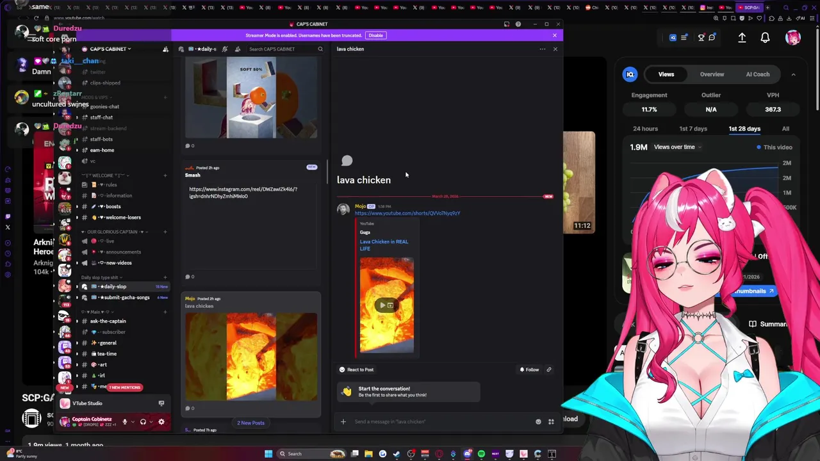Add channel to OUR GLORIOUS CAPTAIN category

(165, 232)
